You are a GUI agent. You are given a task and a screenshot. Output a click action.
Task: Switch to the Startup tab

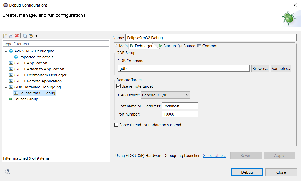pyautogui.click(x=167, y=46)
